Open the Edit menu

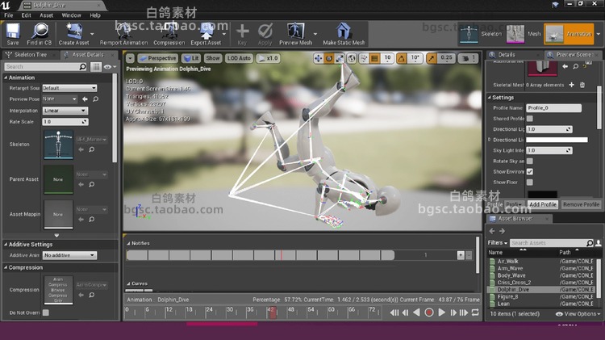click(27, 15)
